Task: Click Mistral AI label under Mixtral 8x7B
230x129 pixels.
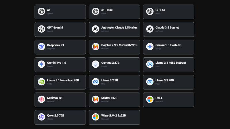Action: (x=105, y=101)
